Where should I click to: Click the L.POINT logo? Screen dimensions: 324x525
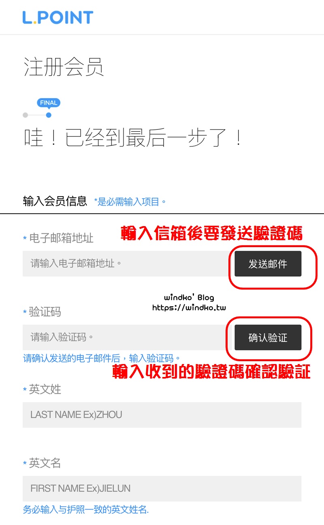(58, 17)
